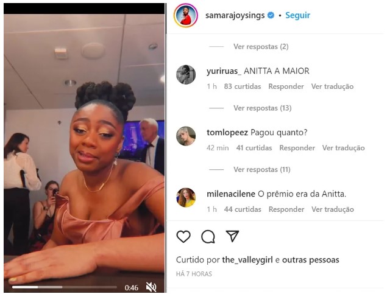Open comment bubble icon
Image resolution: width=387 pixels, height=294 pixels.
pos(208,237)
